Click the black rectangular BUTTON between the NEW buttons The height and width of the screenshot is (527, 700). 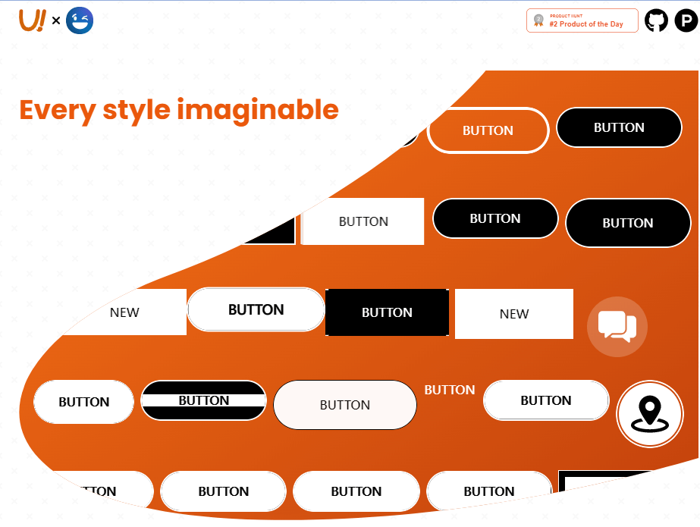click(x=387, y=313)
